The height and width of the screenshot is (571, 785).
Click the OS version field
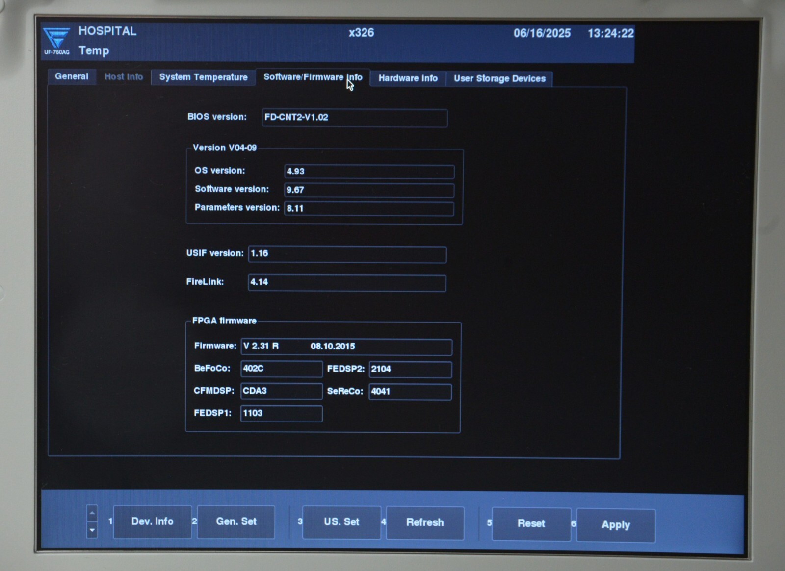369,172
